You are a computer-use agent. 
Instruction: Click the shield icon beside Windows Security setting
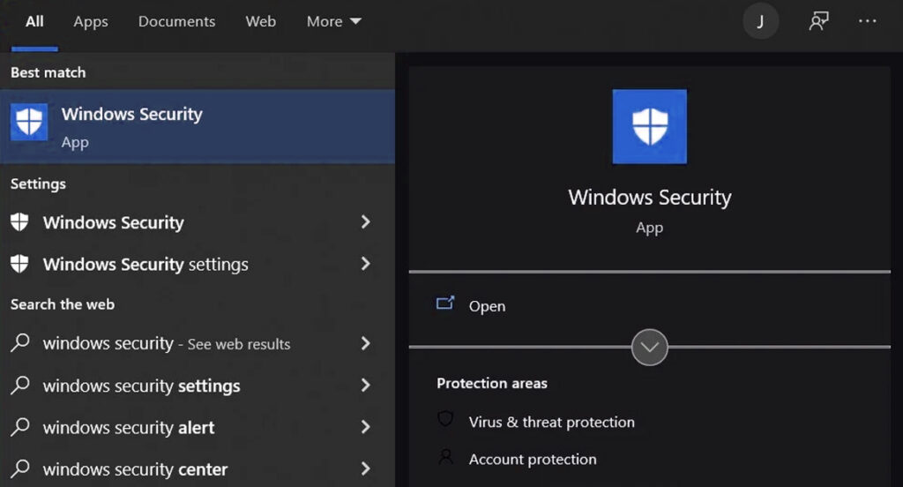(19, 222)
